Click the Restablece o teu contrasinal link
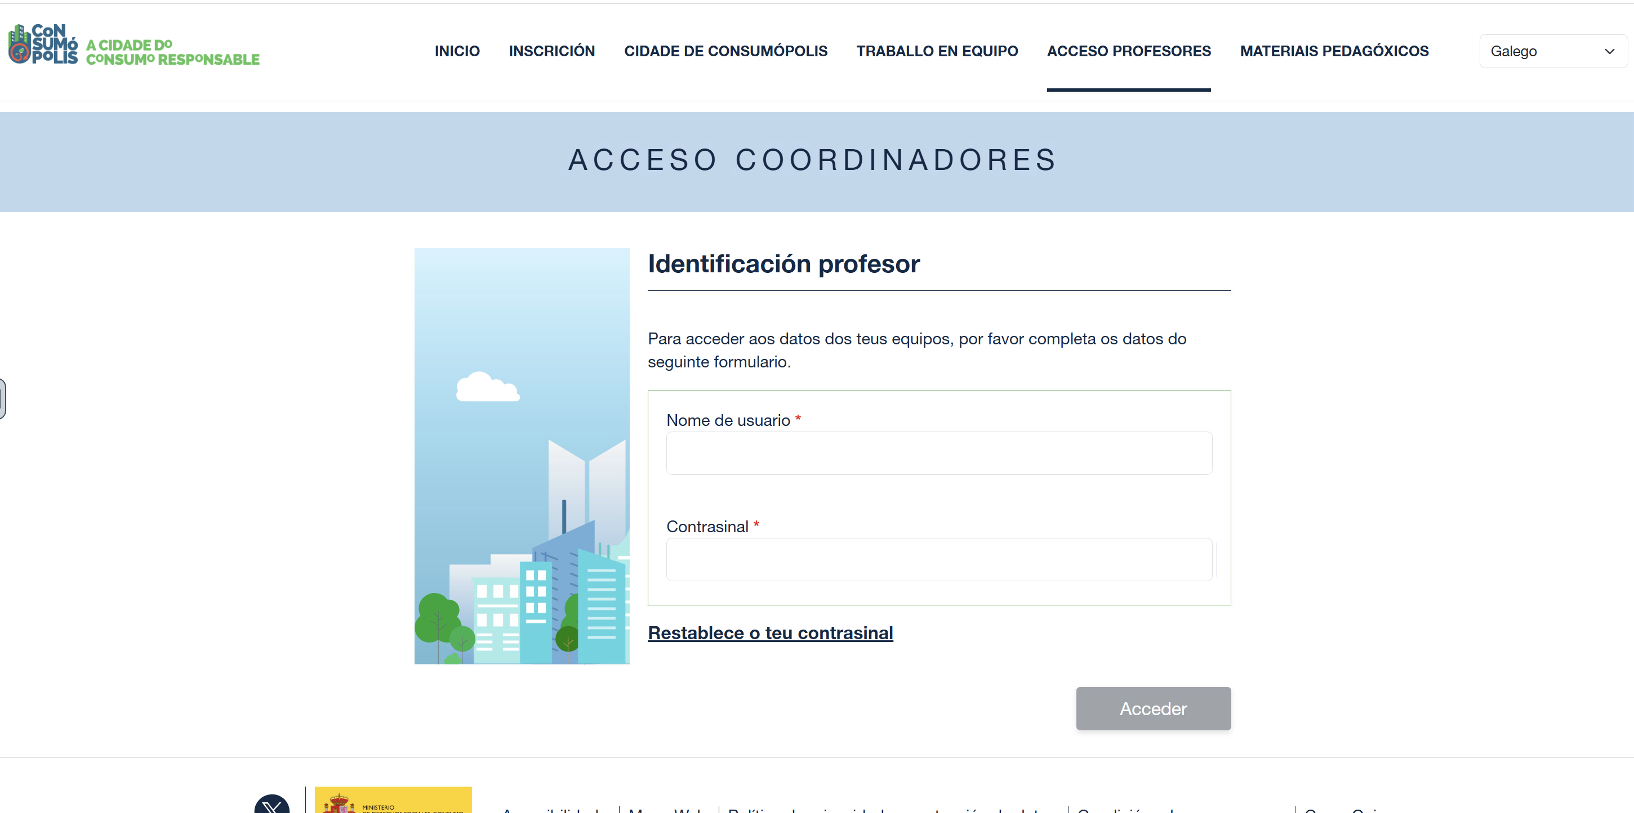The image size is (1634, 813). click(x=770, y=633)
